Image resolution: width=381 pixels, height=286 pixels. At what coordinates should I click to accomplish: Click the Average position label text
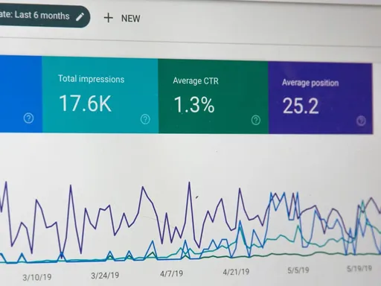tap(310, 83)
